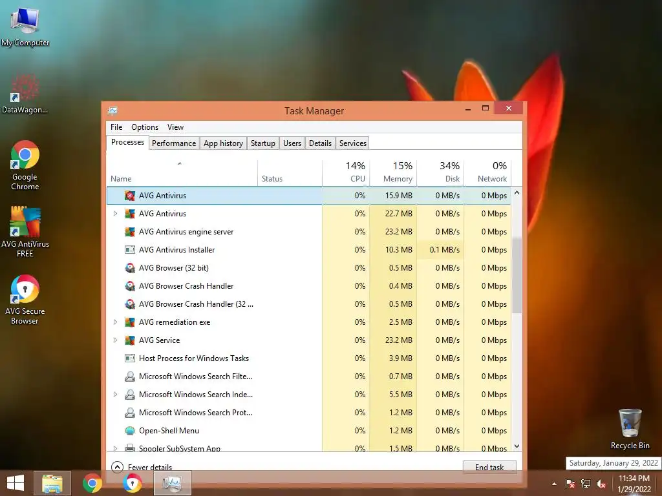
Task: Click the process list scrollbar thumb
Action: tap(517, 275)
